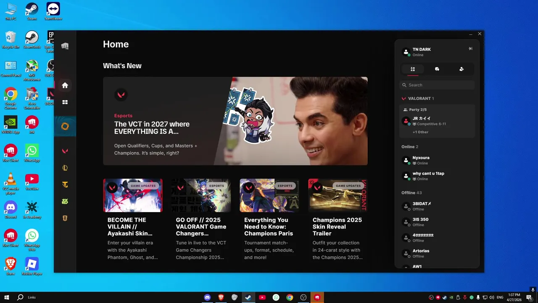The width and height of the screenshot is (538, 303).
Task: Open VALORANT from the sidebar icon
Action: point(65,151)
